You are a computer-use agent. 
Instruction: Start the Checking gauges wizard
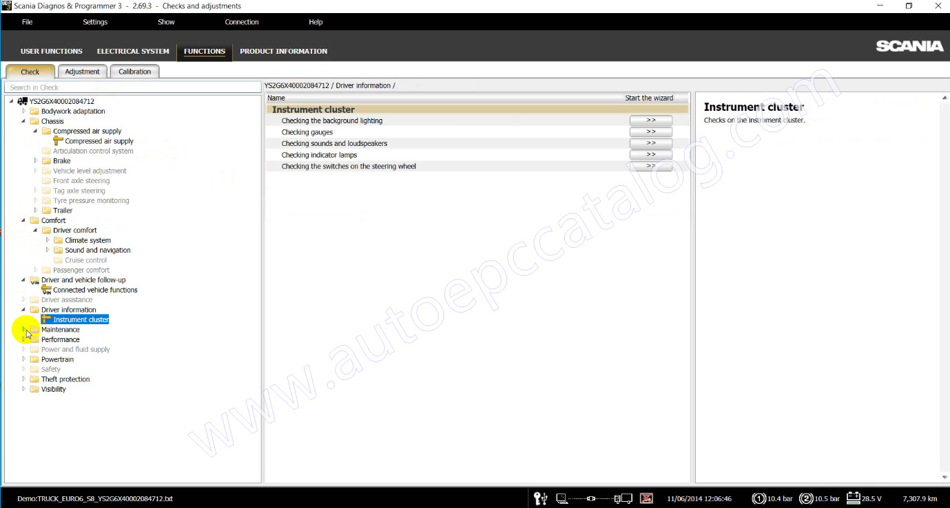point(650,132)
